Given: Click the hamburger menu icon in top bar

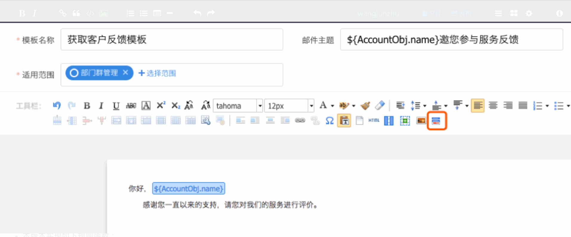Looking at the screenshot, I should 498,13.
